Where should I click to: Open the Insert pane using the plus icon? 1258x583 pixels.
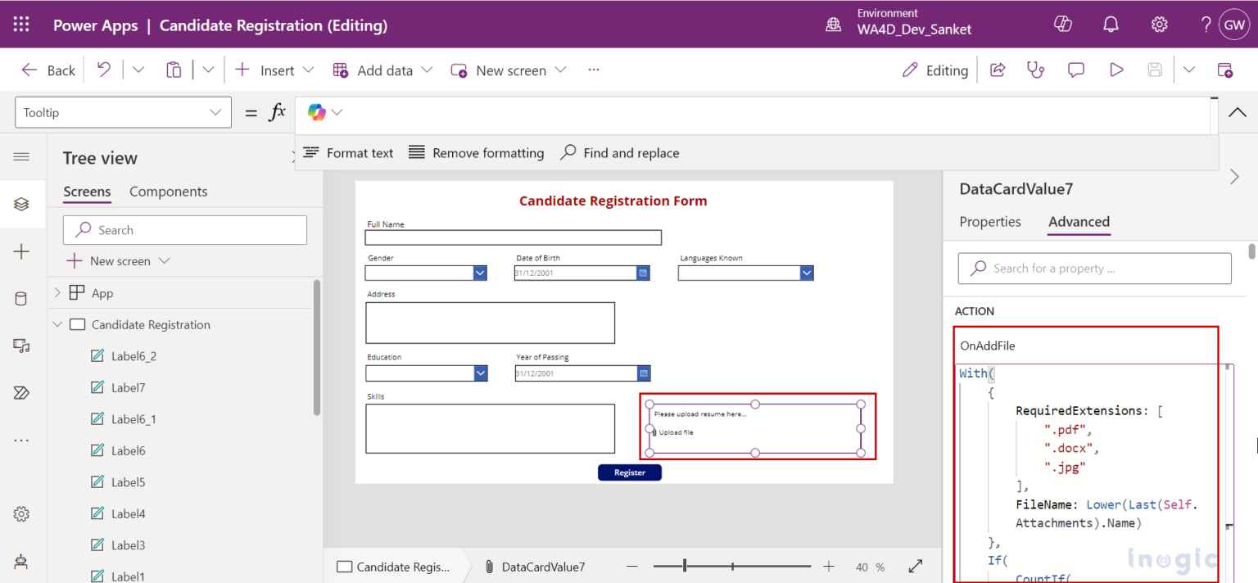[22, 251]
